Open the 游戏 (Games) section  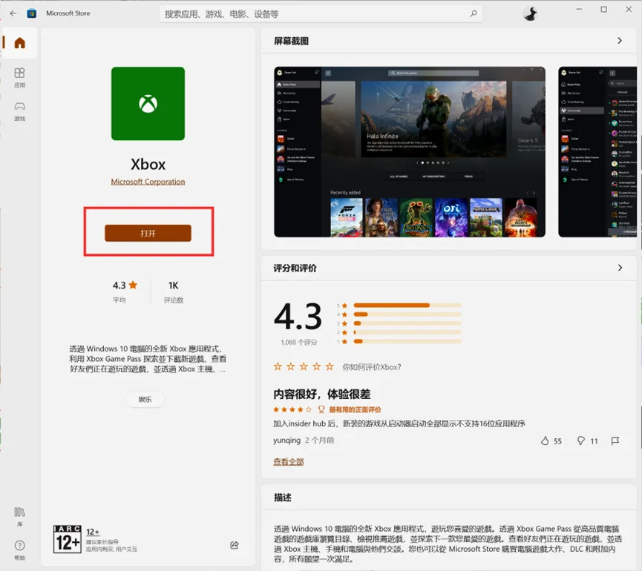click(19, 112)
